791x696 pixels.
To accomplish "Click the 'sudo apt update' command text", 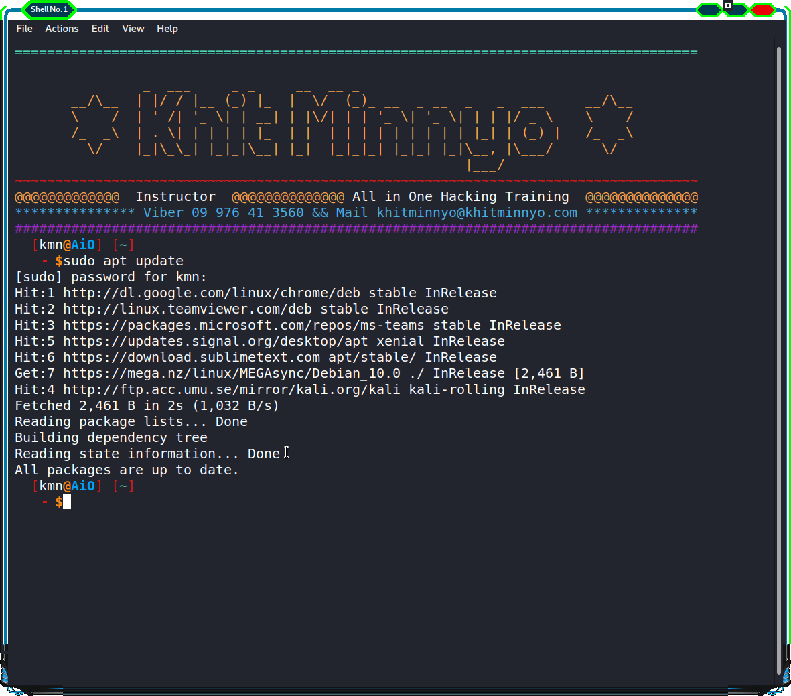I will [123, 261].
